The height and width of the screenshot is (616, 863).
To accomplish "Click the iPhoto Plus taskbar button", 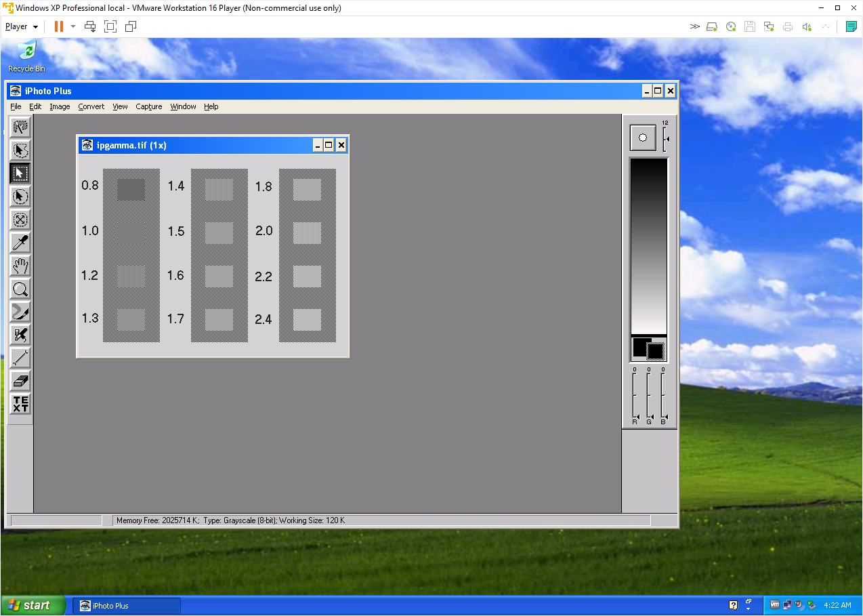I will coord(127,606).
